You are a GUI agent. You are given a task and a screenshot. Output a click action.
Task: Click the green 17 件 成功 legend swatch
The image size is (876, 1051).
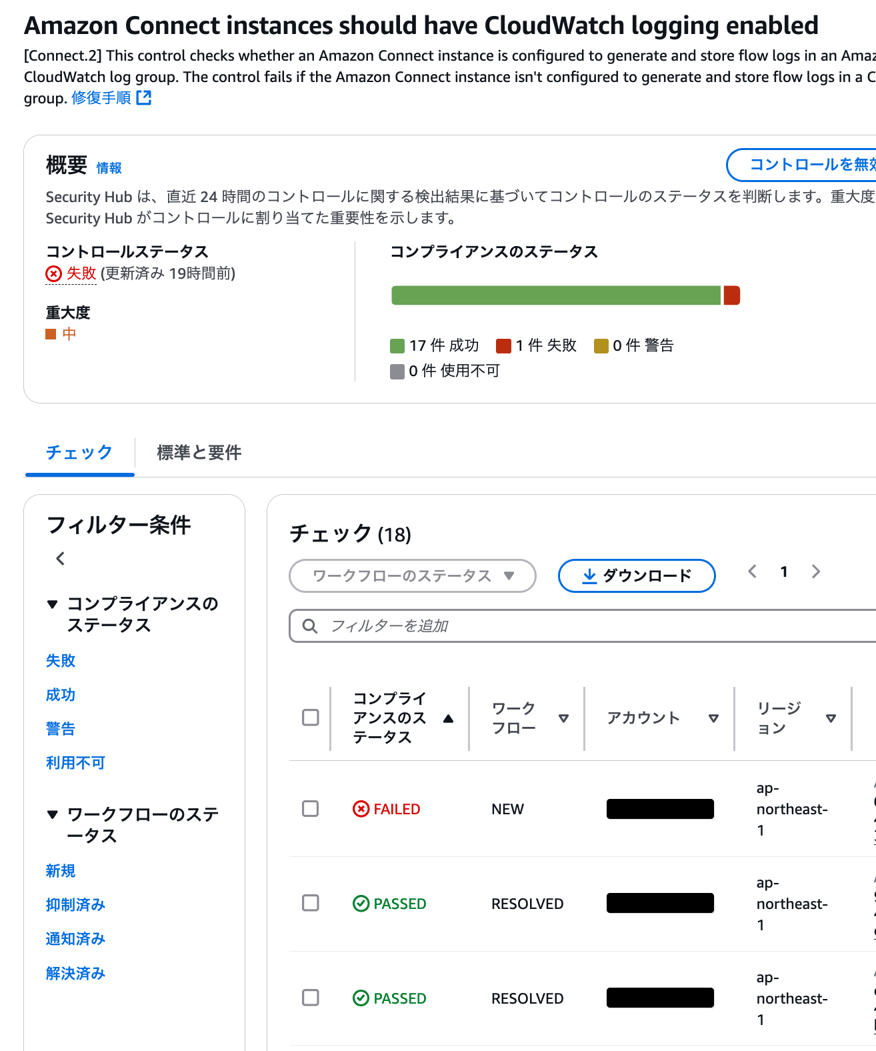click(x=397, y=345)
